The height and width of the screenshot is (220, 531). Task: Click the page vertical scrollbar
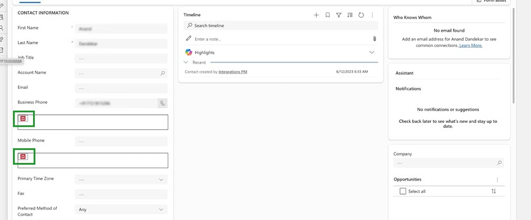click(514, 56)
